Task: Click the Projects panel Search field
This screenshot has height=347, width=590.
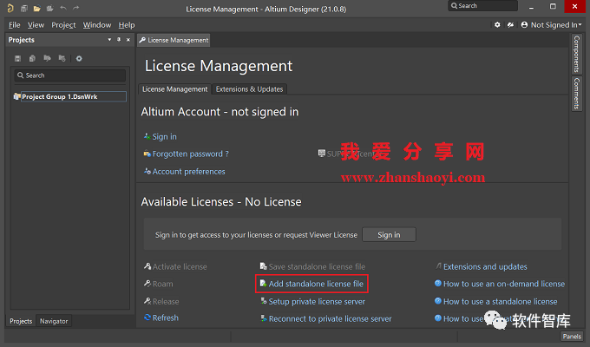Action: (x=70, y=75)
